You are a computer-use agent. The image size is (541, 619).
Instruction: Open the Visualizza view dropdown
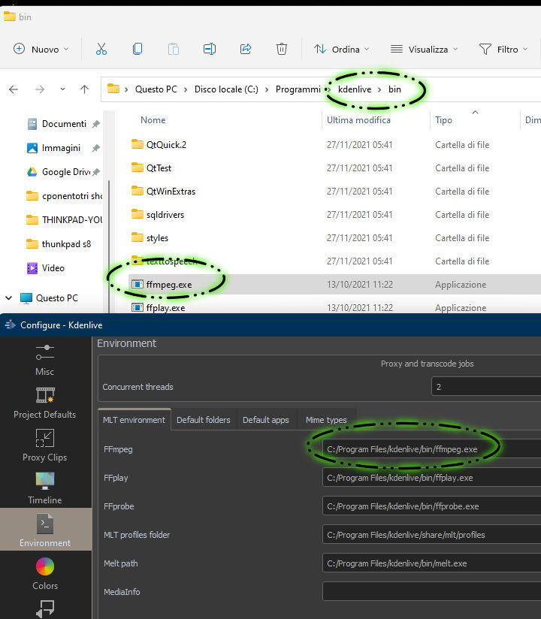point(424,49)
